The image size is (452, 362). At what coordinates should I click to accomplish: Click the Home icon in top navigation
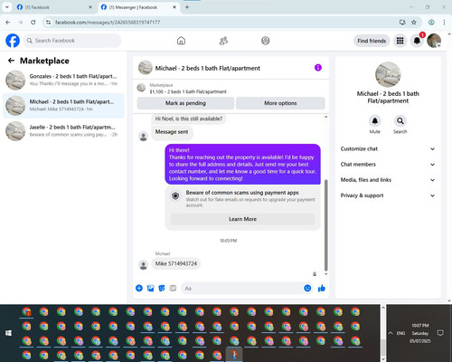[181, 41]
